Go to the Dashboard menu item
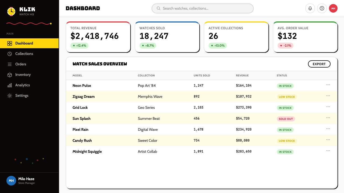Image resolution: width=344 pixels, height=193 pixels. point(29,43)
